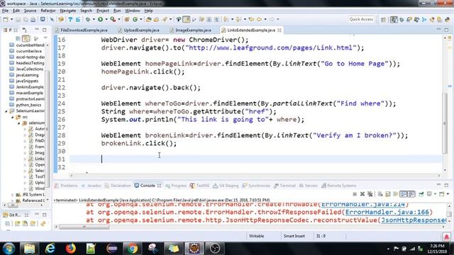Click the Print toolbar icon
The width and height of the screenshot is (454, 255).
point(33,19)
